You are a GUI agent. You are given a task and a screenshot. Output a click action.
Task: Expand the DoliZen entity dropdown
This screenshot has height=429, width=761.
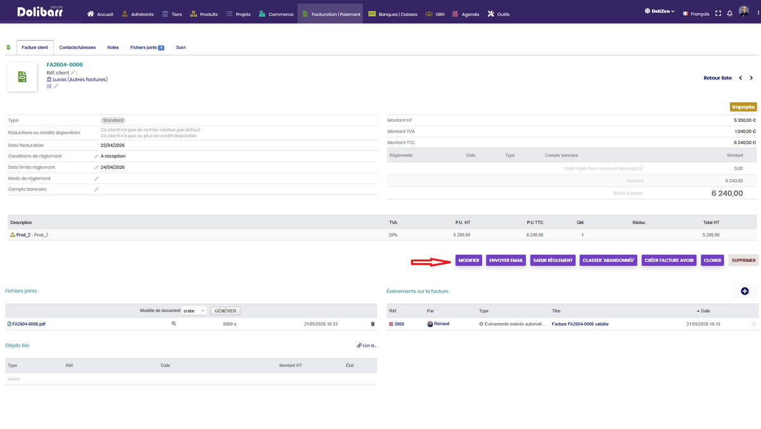[660, 12]
